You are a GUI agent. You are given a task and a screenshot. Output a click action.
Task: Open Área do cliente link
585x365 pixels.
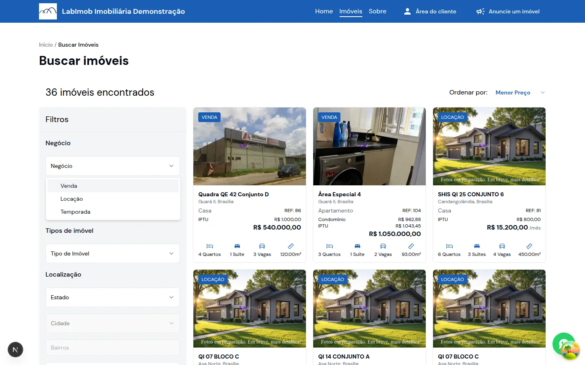436,11
